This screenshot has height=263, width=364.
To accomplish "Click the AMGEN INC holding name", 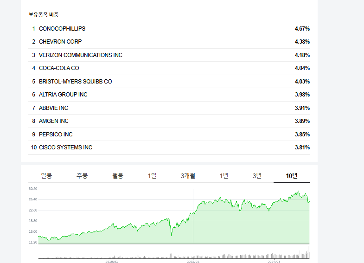I will (x=54, y=121).
